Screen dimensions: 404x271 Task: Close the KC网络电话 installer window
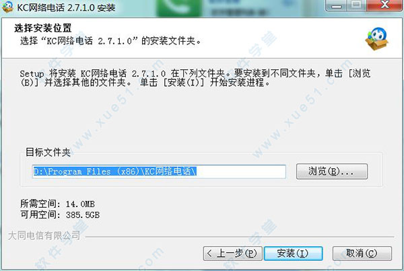pyautogui.click(x=384, y=5)
